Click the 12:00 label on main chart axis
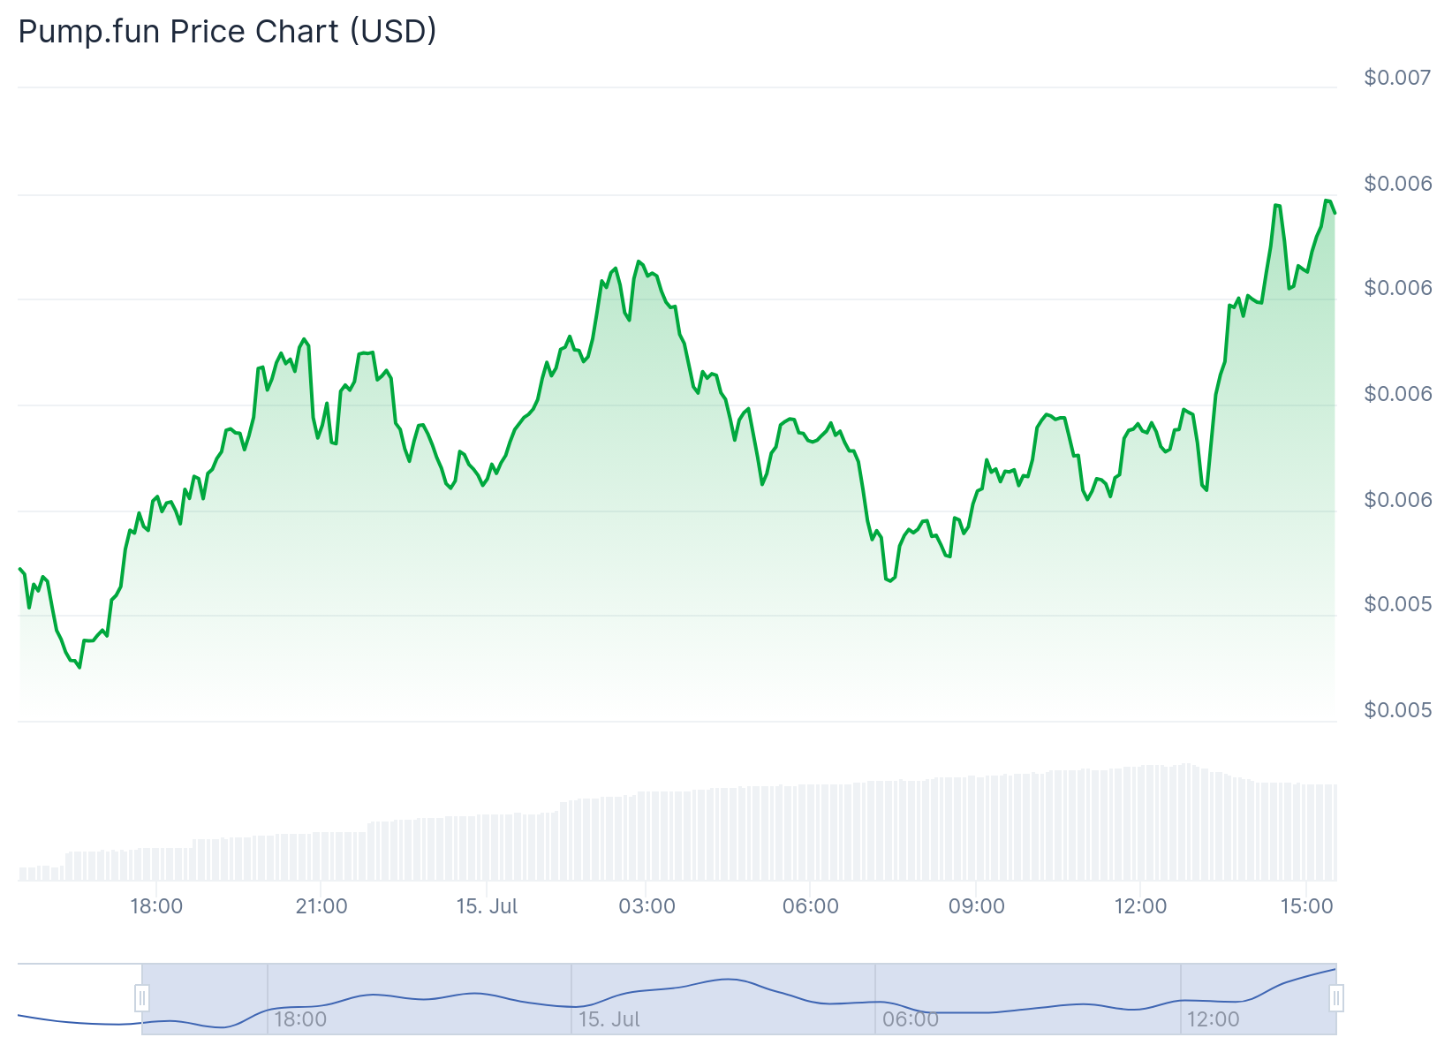This screenshot has width=1452, height=1060. pyautogui.click(x=1140, y=906)
